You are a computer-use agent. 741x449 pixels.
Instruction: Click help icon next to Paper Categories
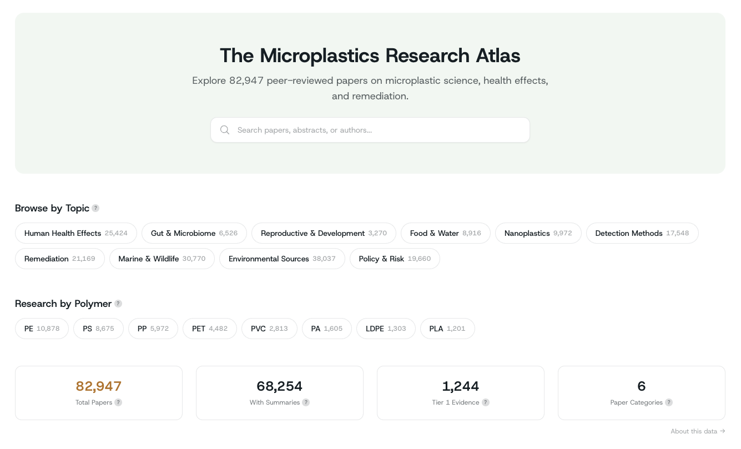tap(669, 402)
